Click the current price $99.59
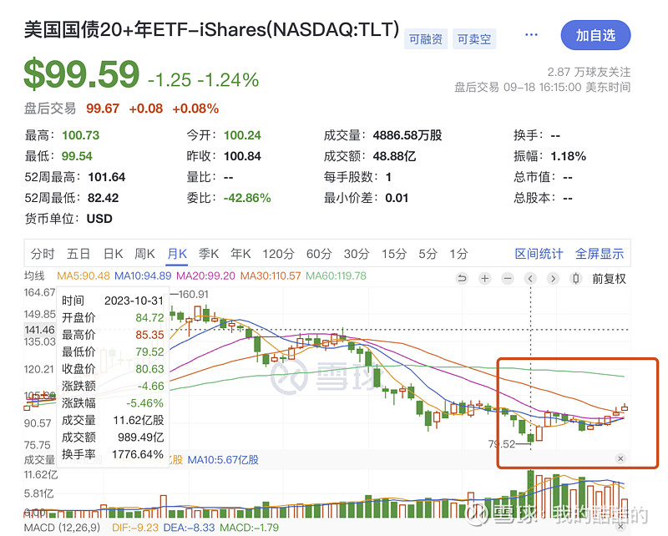This screenshot has height=536, width=668. 82,74
